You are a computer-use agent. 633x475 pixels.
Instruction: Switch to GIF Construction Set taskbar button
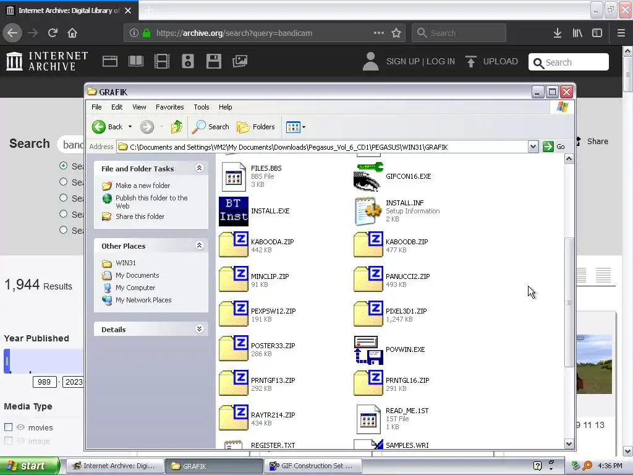[312, 466]
